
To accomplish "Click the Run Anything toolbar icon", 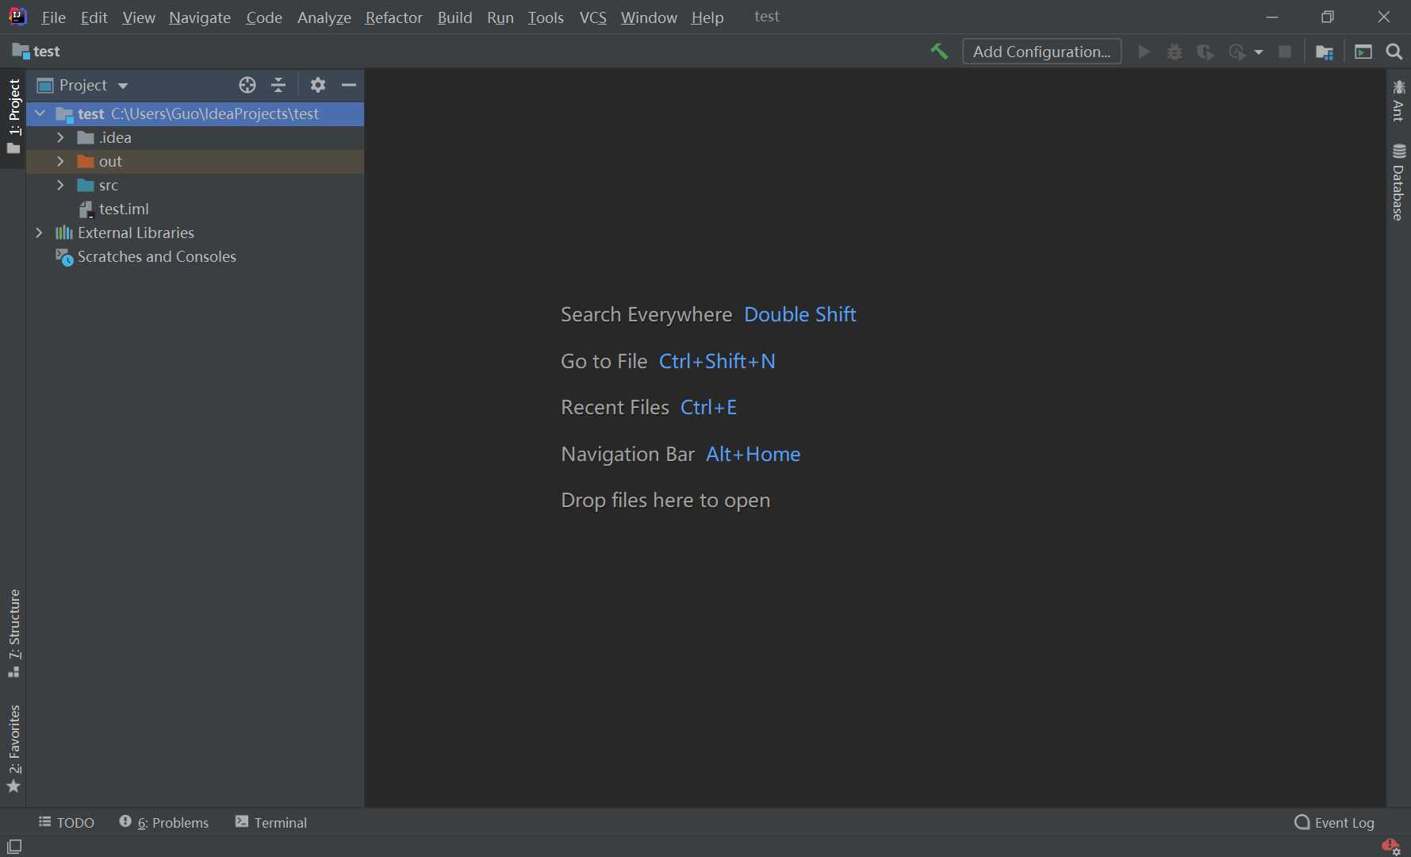I will (x=1363, y=52).
